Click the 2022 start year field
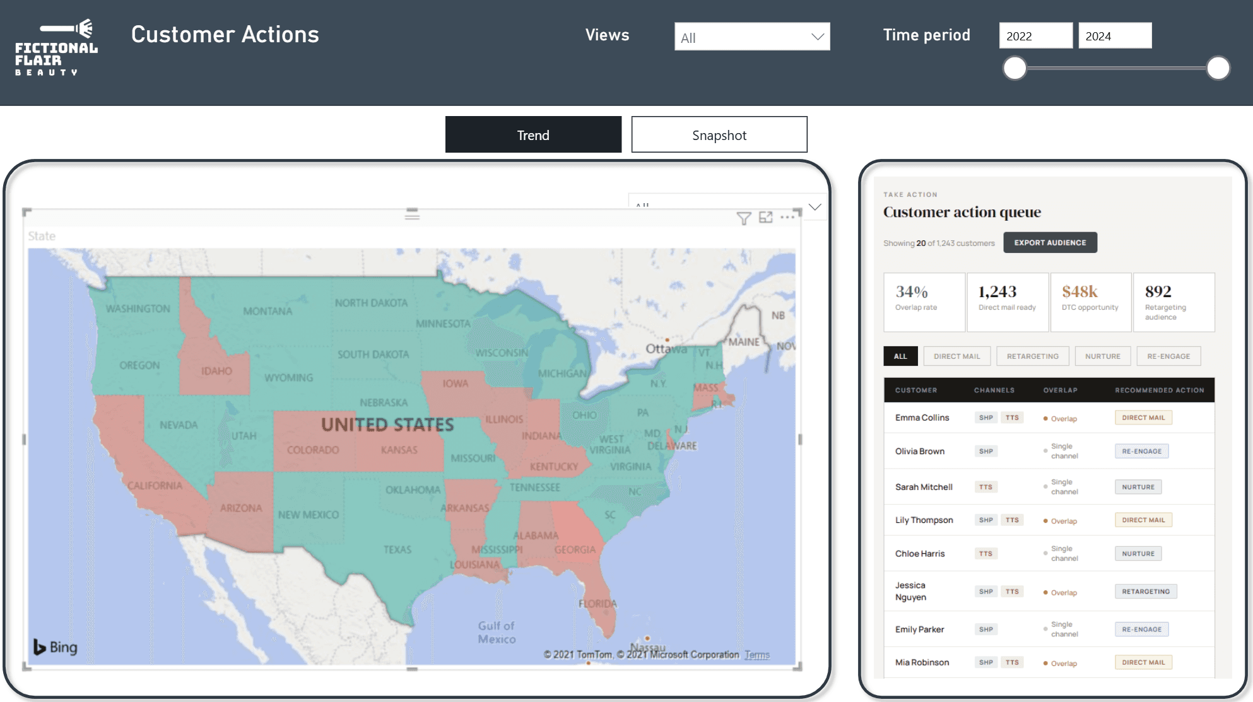This screenshot has height=702, width=1253. [x=1035, y=36]
